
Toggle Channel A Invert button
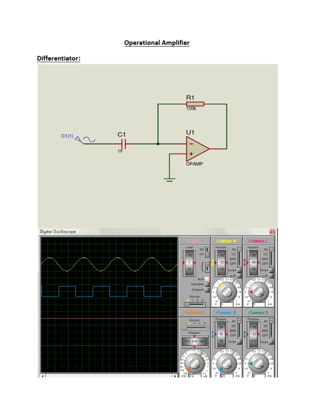pyautogui.click(x=240, y=270)
